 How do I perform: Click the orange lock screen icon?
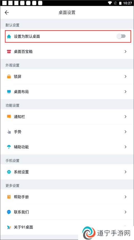tap(9, 76)
